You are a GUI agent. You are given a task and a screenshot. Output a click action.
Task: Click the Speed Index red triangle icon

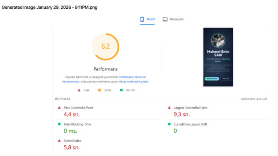coord(59,141)
